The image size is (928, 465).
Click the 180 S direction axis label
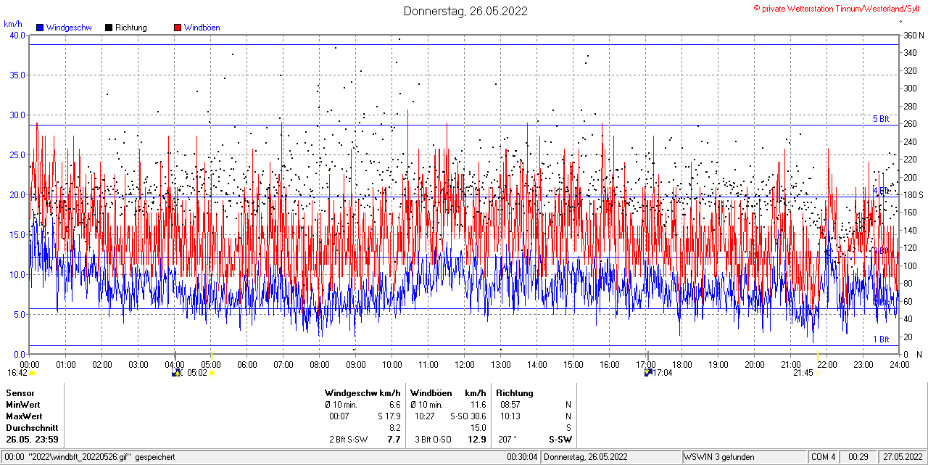click(913, 195)
